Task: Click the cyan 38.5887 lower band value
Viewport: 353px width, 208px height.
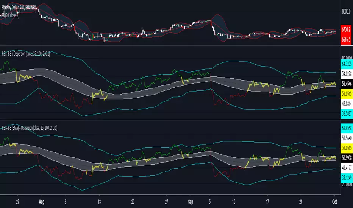Action: tap(345, 113)
